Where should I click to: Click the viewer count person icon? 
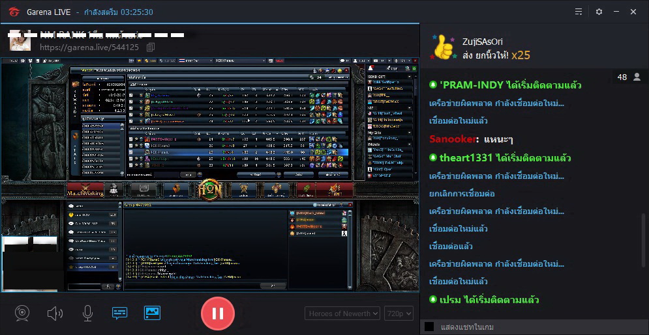[637, 77]
